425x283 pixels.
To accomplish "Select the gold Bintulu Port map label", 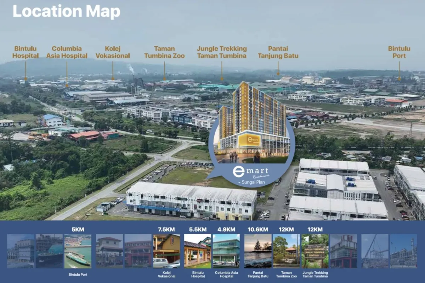I will [399, 52].
